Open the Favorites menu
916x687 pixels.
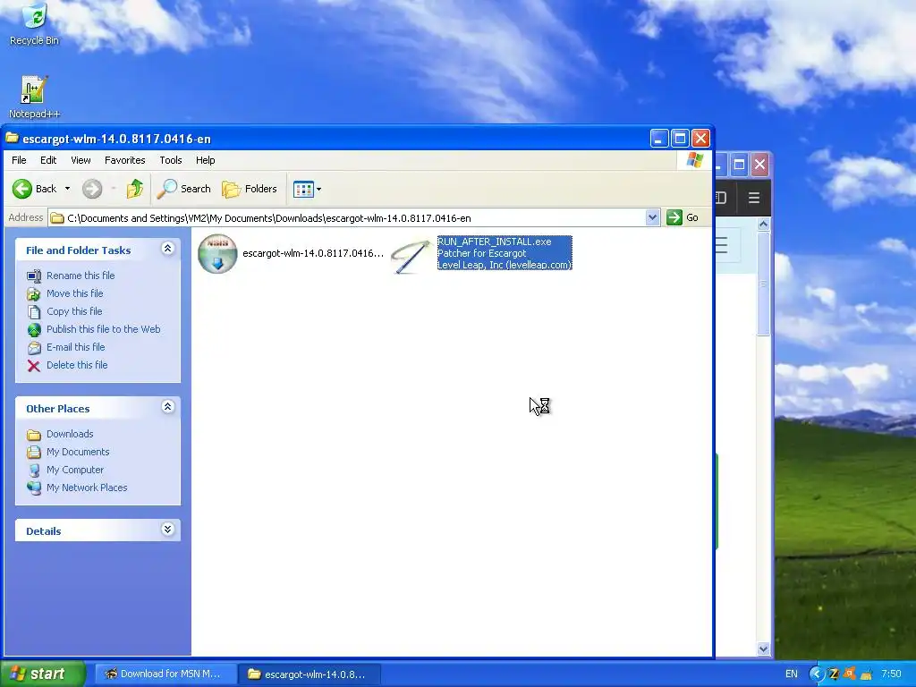(x=125, y=160)
